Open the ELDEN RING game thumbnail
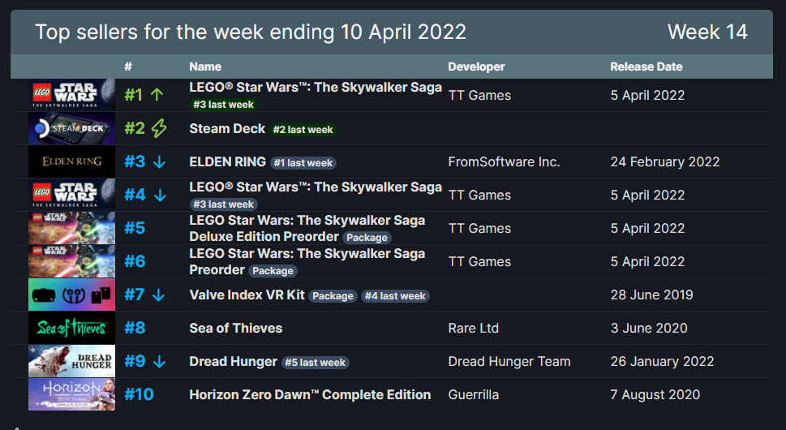This screenshot has width=786, height=430. coord(71,161)
